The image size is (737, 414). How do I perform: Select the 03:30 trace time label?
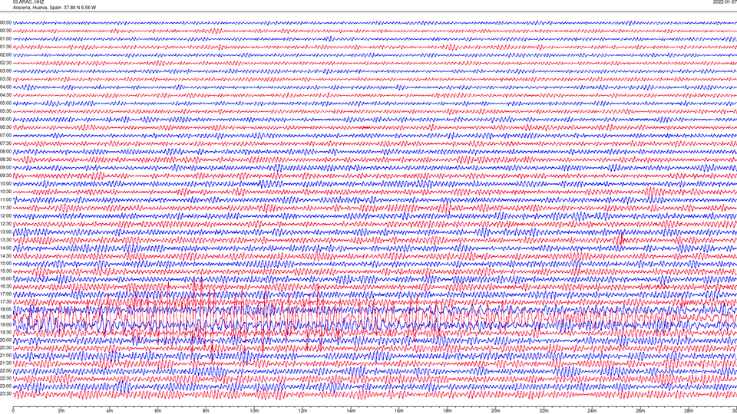tap(6, 79)
